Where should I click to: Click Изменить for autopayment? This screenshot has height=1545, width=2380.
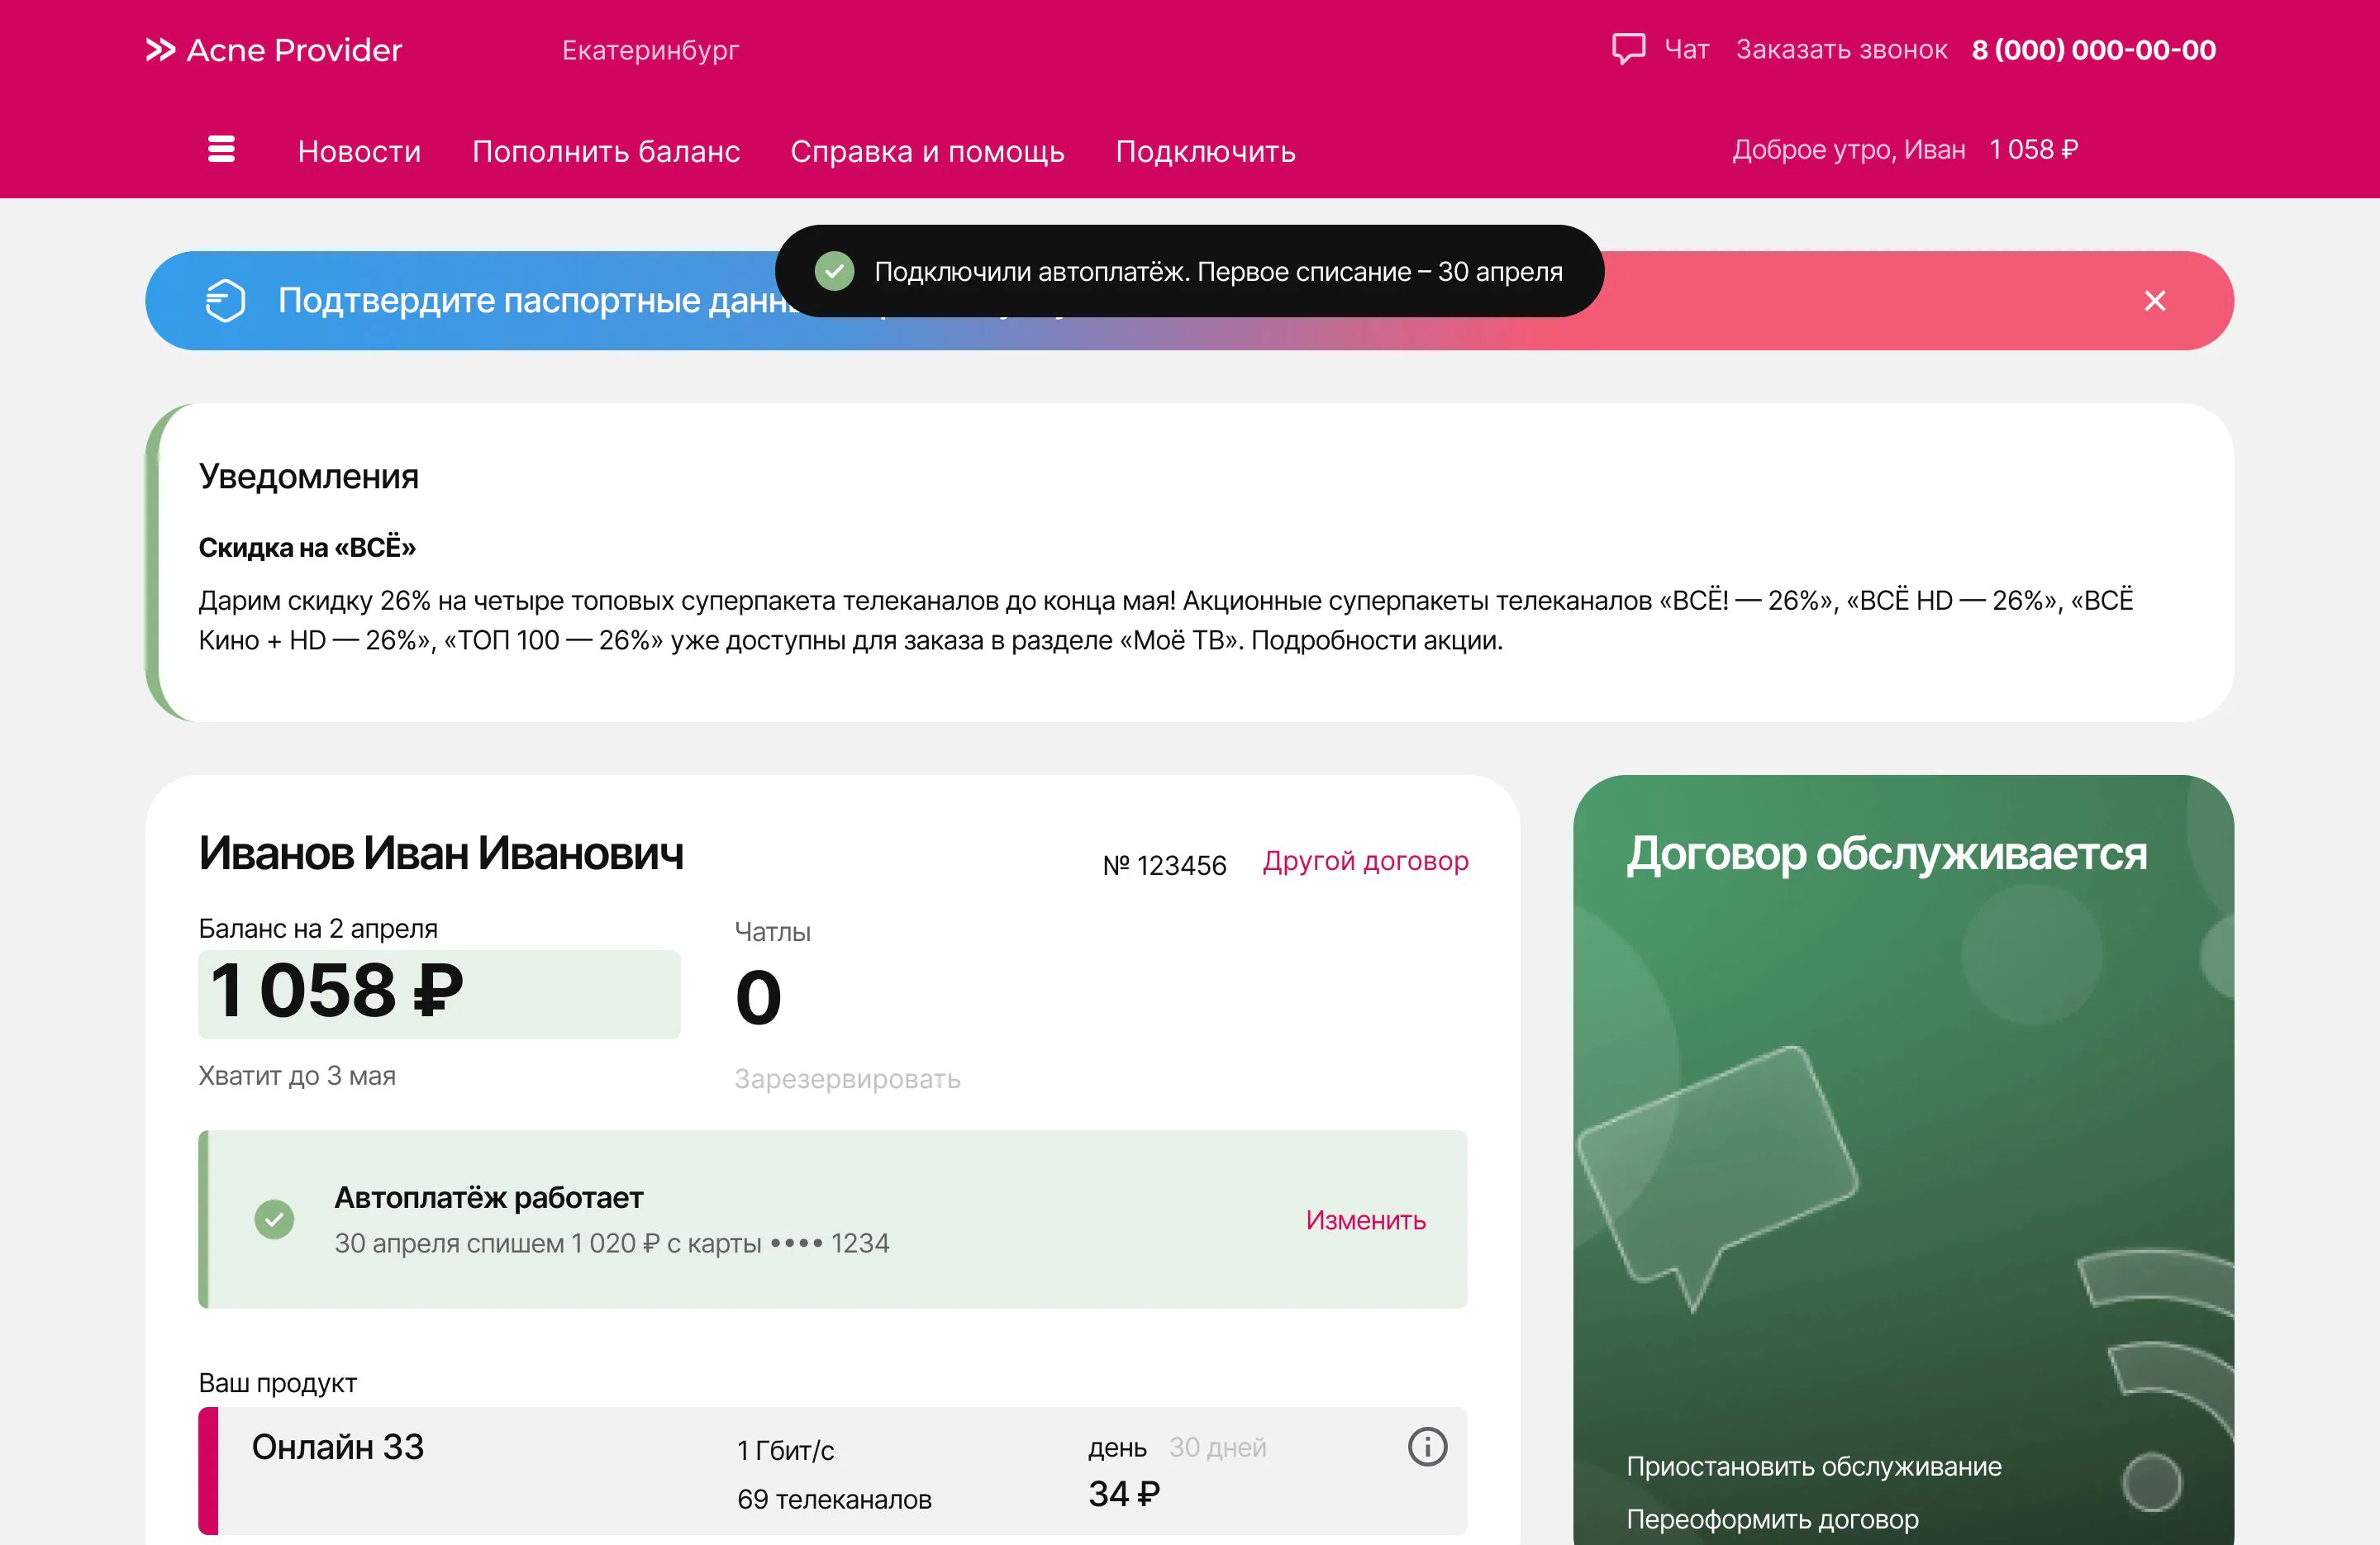coord(1365,1220)
